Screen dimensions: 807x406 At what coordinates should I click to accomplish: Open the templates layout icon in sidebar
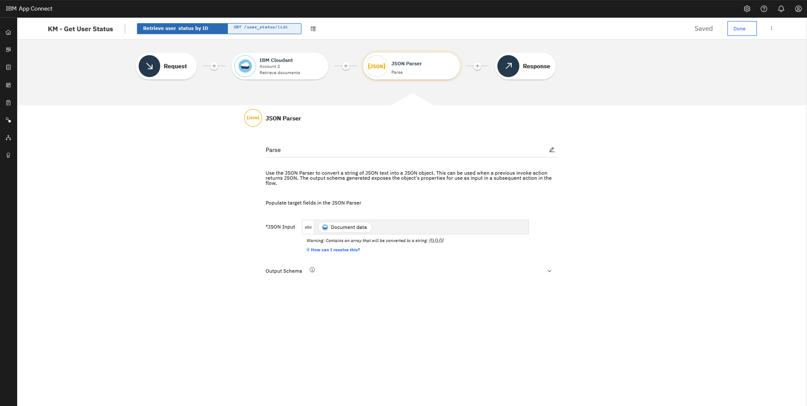(8, 85)
